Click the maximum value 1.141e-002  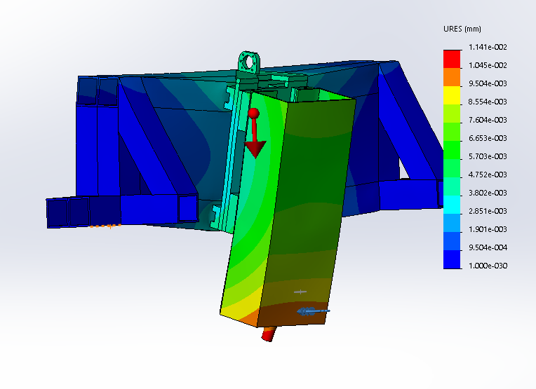click(488, 48)
